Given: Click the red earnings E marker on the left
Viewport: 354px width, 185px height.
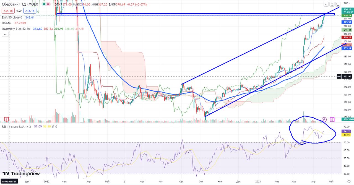Looking at the screenshot, I should 6,119.
